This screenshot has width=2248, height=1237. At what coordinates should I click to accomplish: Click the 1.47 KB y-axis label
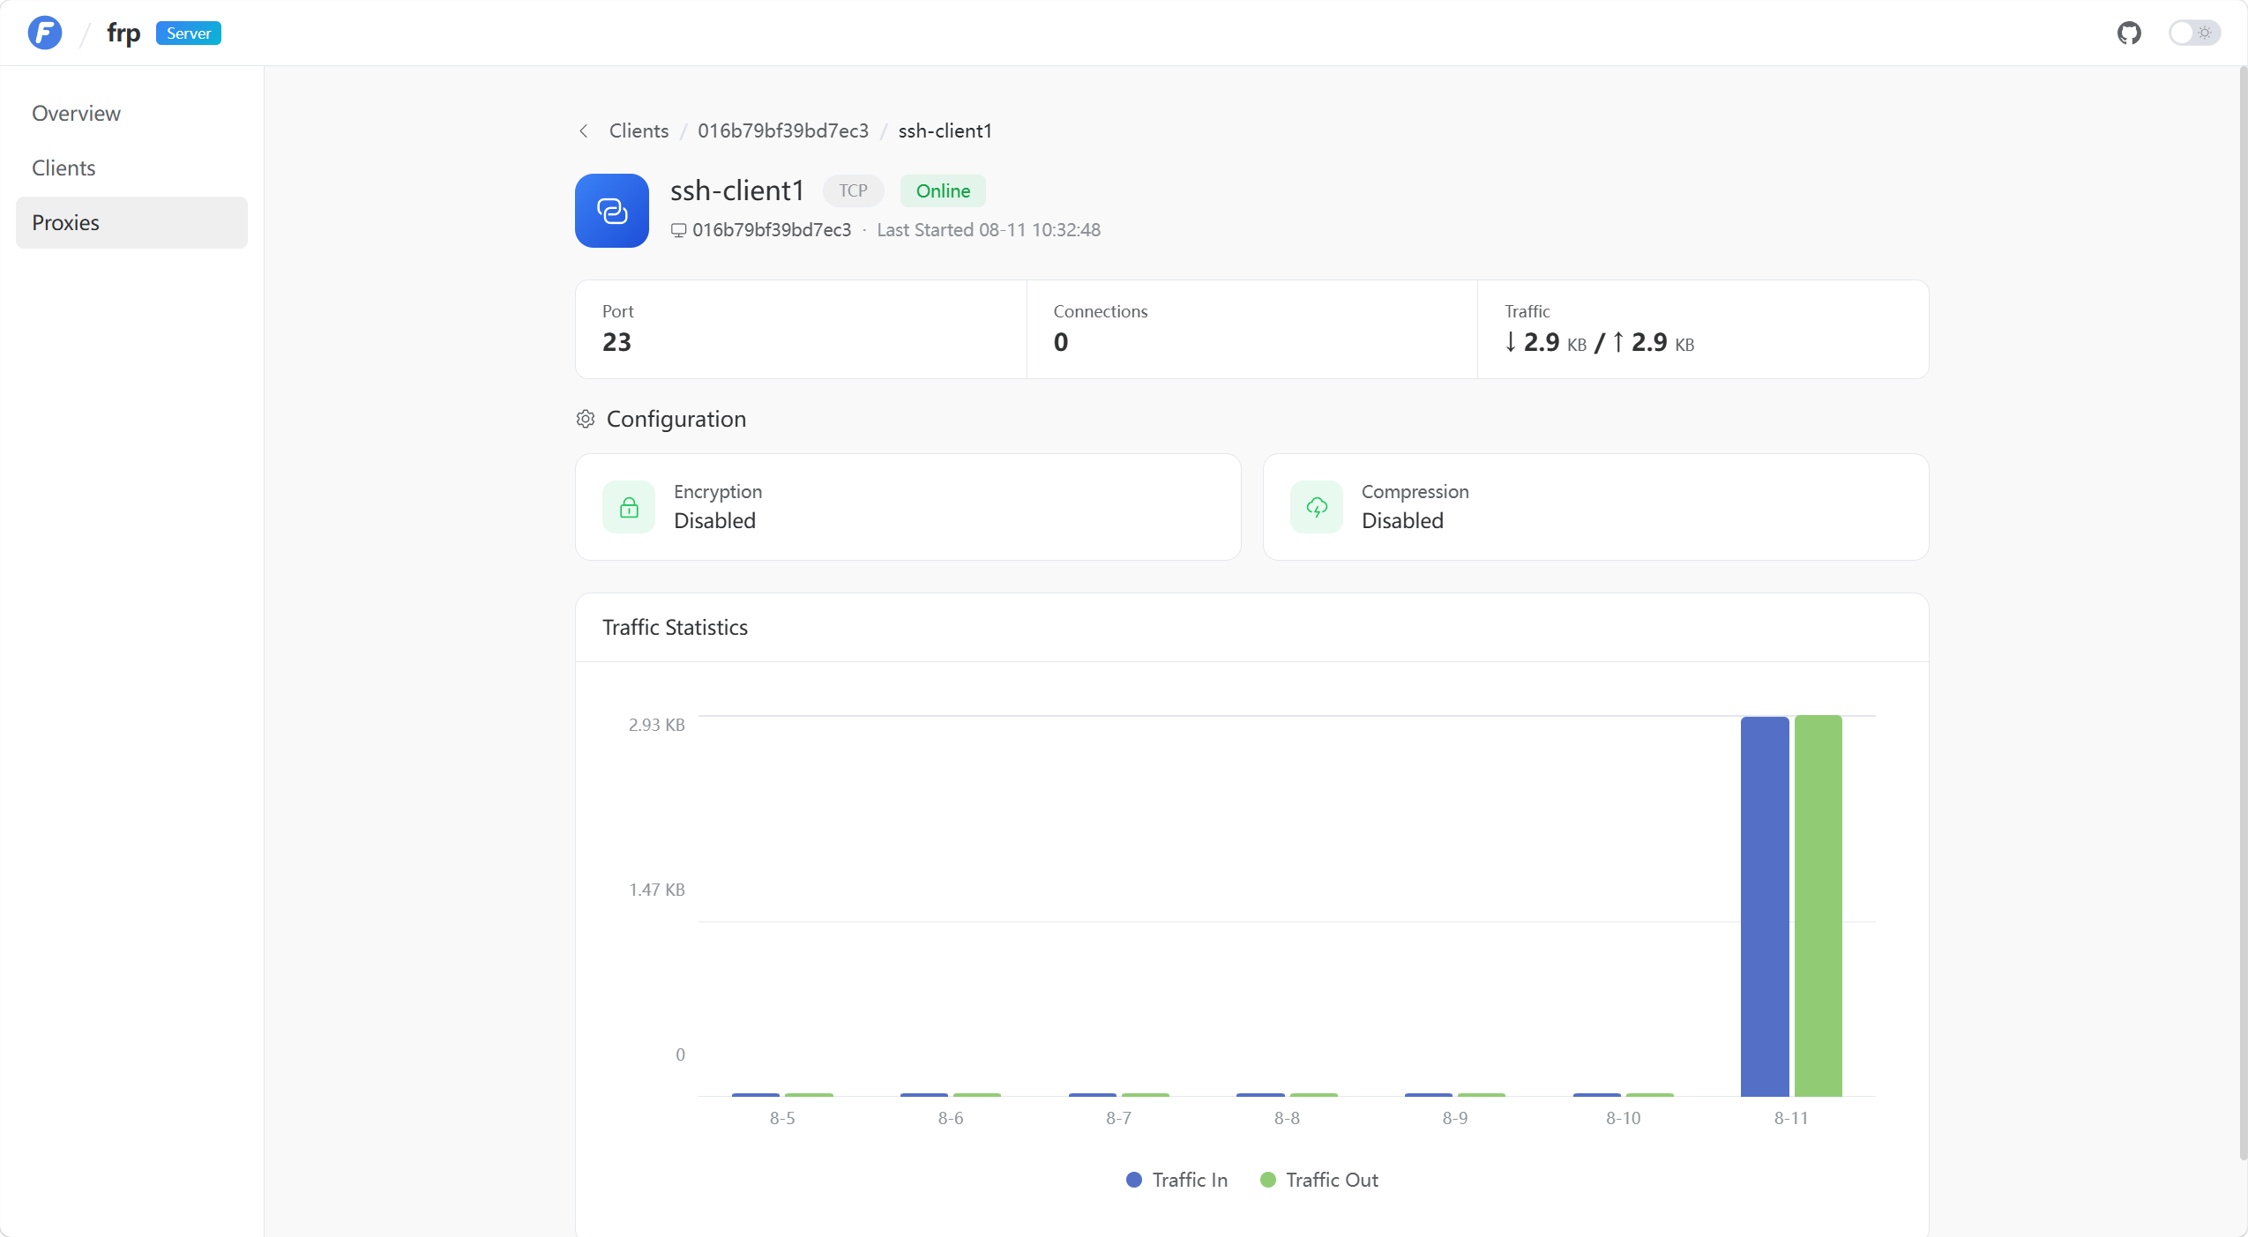pos(656,890)
